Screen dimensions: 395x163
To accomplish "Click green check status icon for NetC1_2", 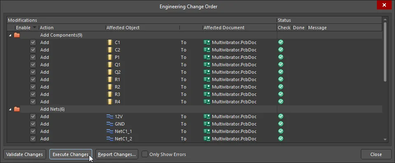I will 281,138.
